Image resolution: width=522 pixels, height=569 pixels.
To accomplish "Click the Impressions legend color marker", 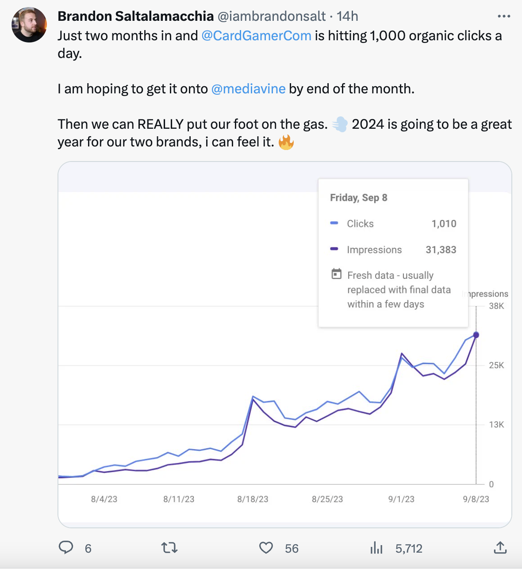I will point(334,249).
